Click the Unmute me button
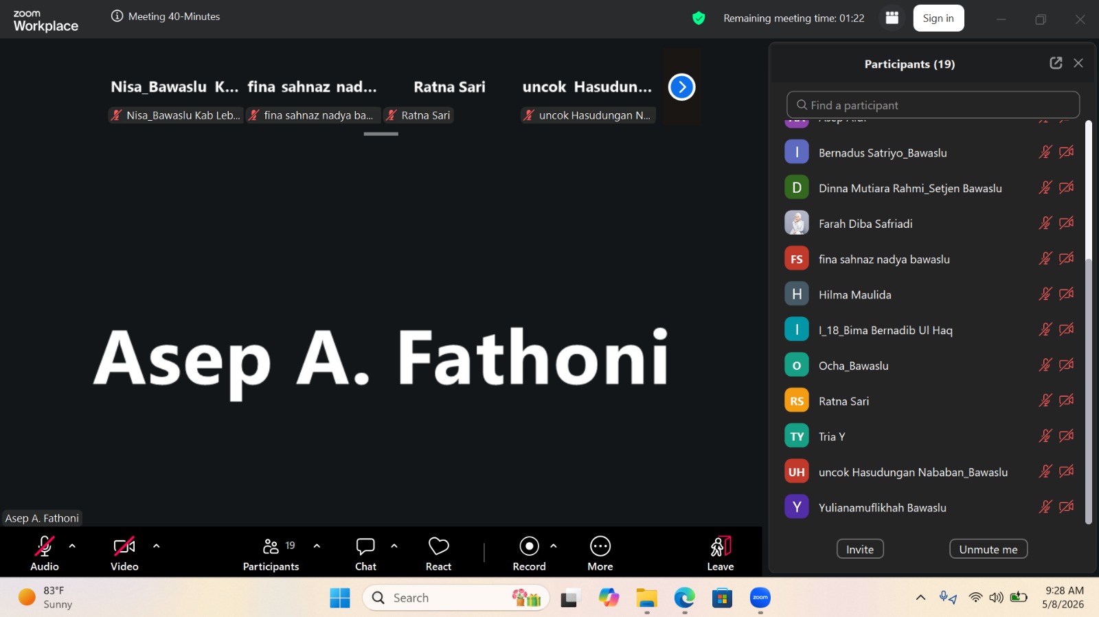Viewport: 1099px width, 617px height. coord(988,549)
